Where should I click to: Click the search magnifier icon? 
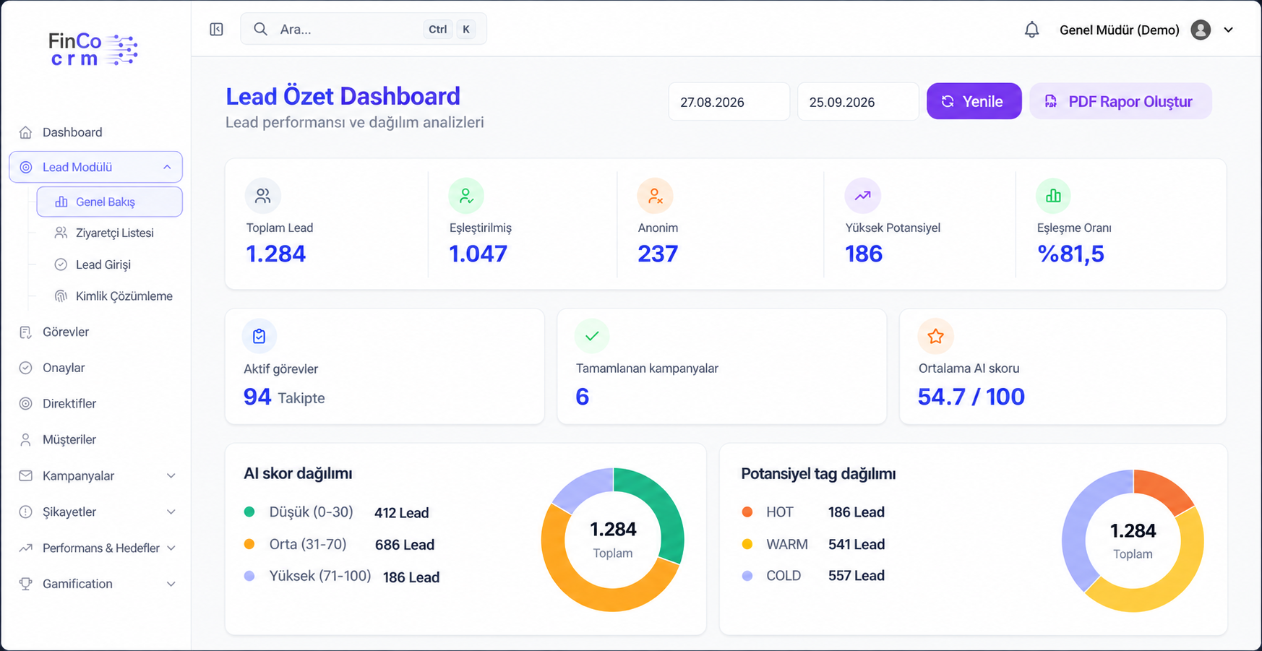coord(260,29)
